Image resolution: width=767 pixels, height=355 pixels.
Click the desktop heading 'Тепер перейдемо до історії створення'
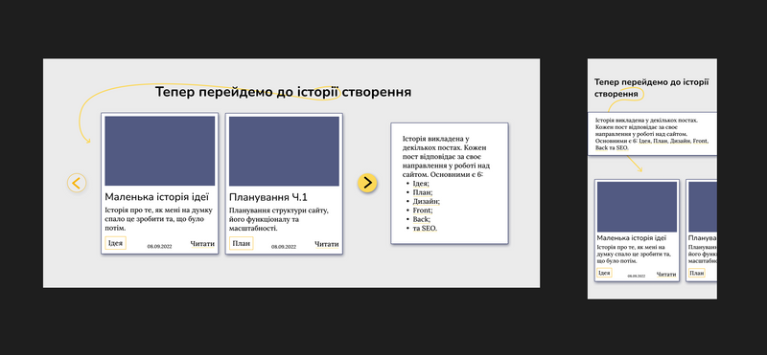coord(283,92)
